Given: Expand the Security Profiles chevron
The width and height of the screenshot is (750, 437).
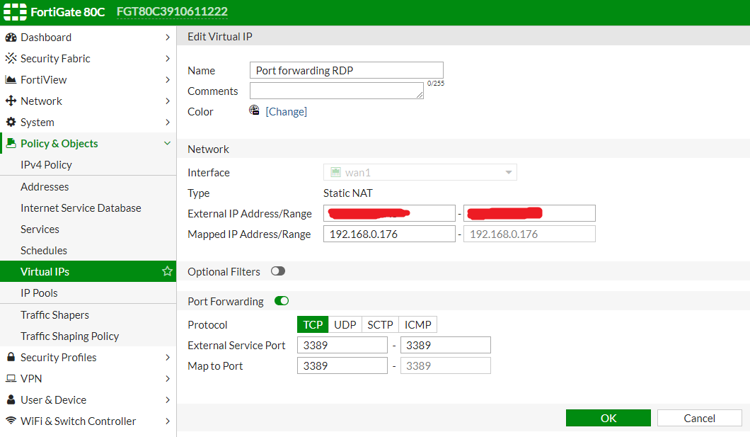Looking at the screenshot, I should (168, 357).
